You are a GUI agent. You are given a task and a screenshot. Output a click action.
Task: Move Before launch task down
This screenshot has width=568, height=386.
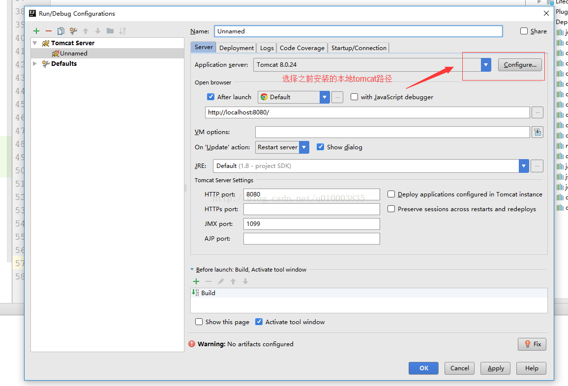245,281
